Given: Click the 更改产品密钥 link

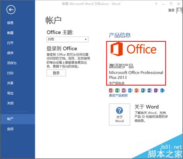Looking at the screenshot, I should pyautogui.click(x=118, y=95).
